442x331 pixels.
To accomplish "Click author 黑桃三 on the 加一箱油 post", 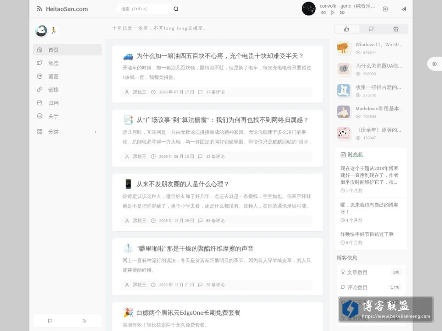I will click(140, 92).
